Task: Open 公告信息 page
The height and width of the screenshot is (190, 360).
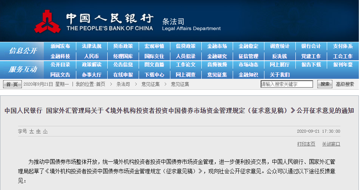Action: click(123, 64)
